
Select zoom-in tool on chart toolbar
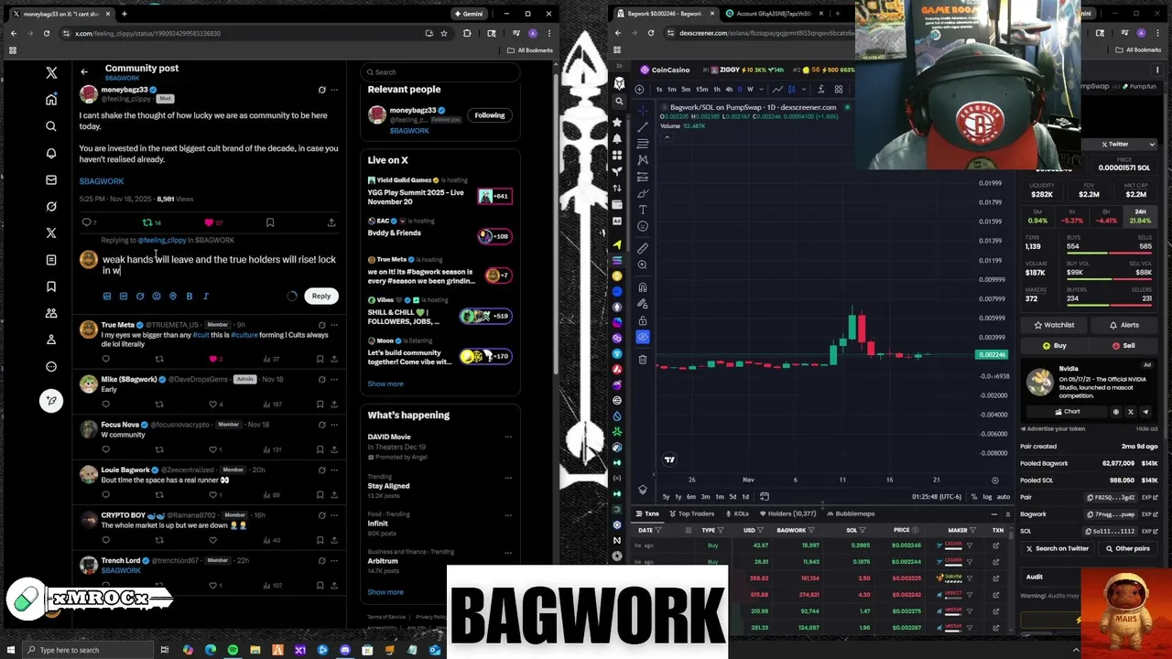coord(643,265)
